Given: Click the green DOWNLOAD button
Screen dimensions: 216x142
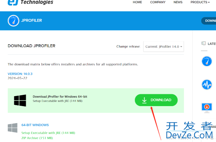Looking at the screenshot, I should click(x=156, y=100).
